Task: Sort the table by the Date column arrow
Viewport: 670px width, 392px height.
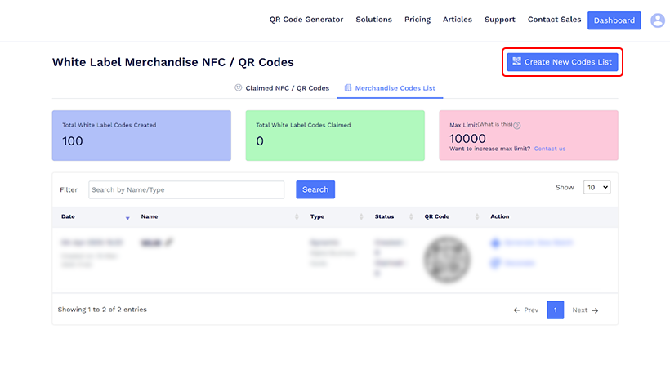Action: click(x=127, y=217)
